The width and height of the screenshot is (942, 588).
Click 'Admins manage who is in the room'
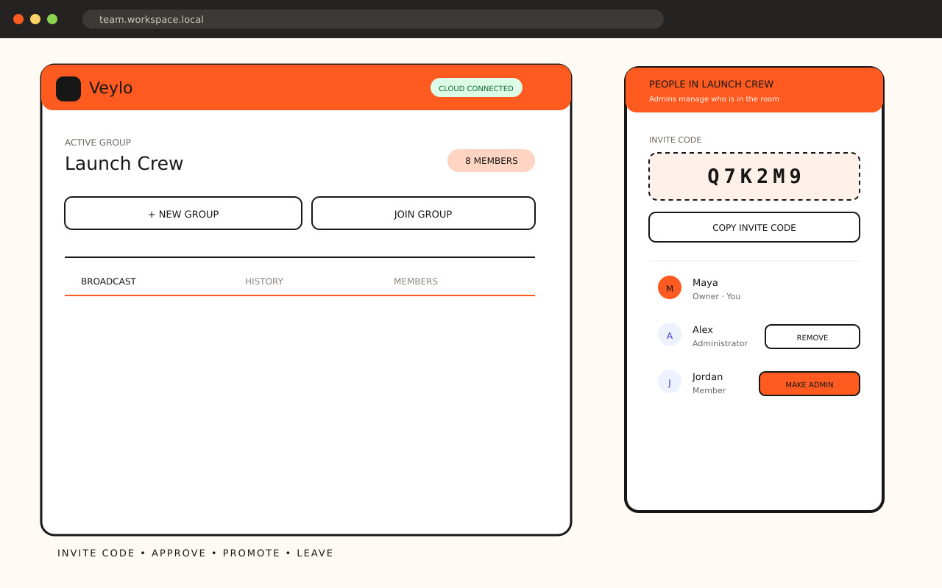point(714,98)
